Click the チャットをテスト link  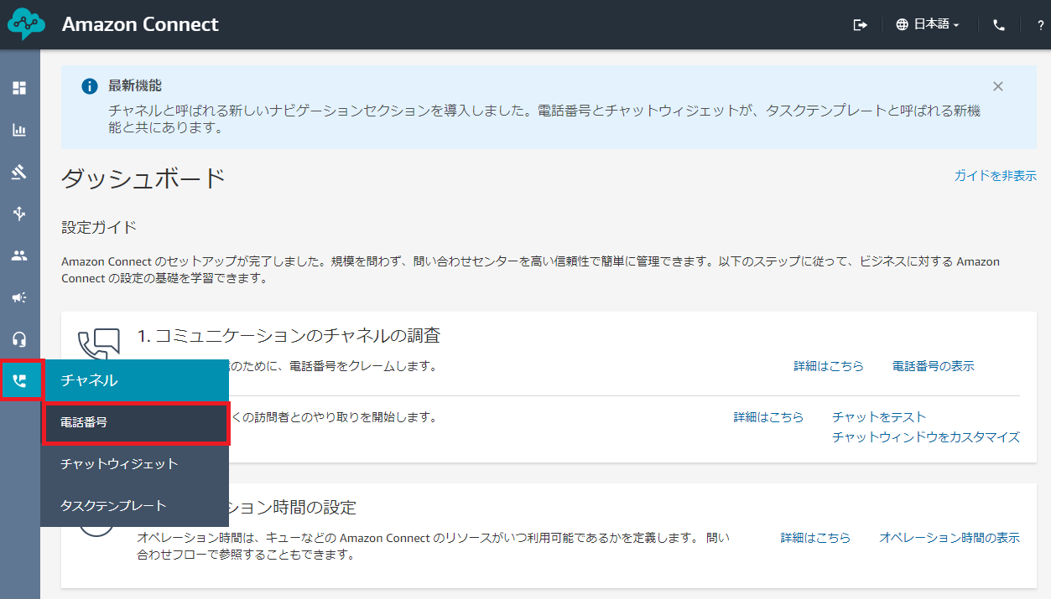pyautogui.click(x=879, y=416)
